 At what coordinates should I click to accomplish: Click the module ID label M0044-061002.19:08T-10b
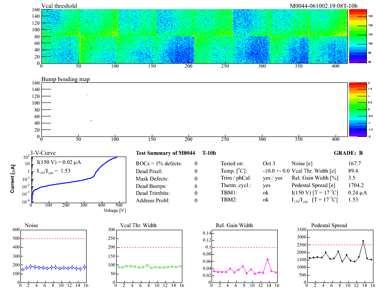coord(324,6)
